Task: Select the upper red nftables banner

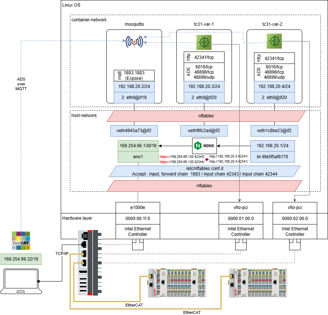Action: [206, 116]
